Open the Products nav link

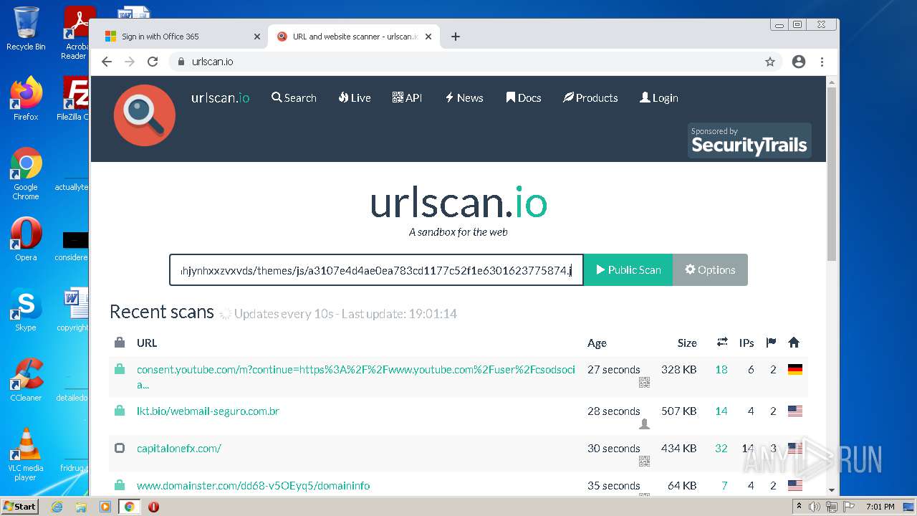point(590,97)
